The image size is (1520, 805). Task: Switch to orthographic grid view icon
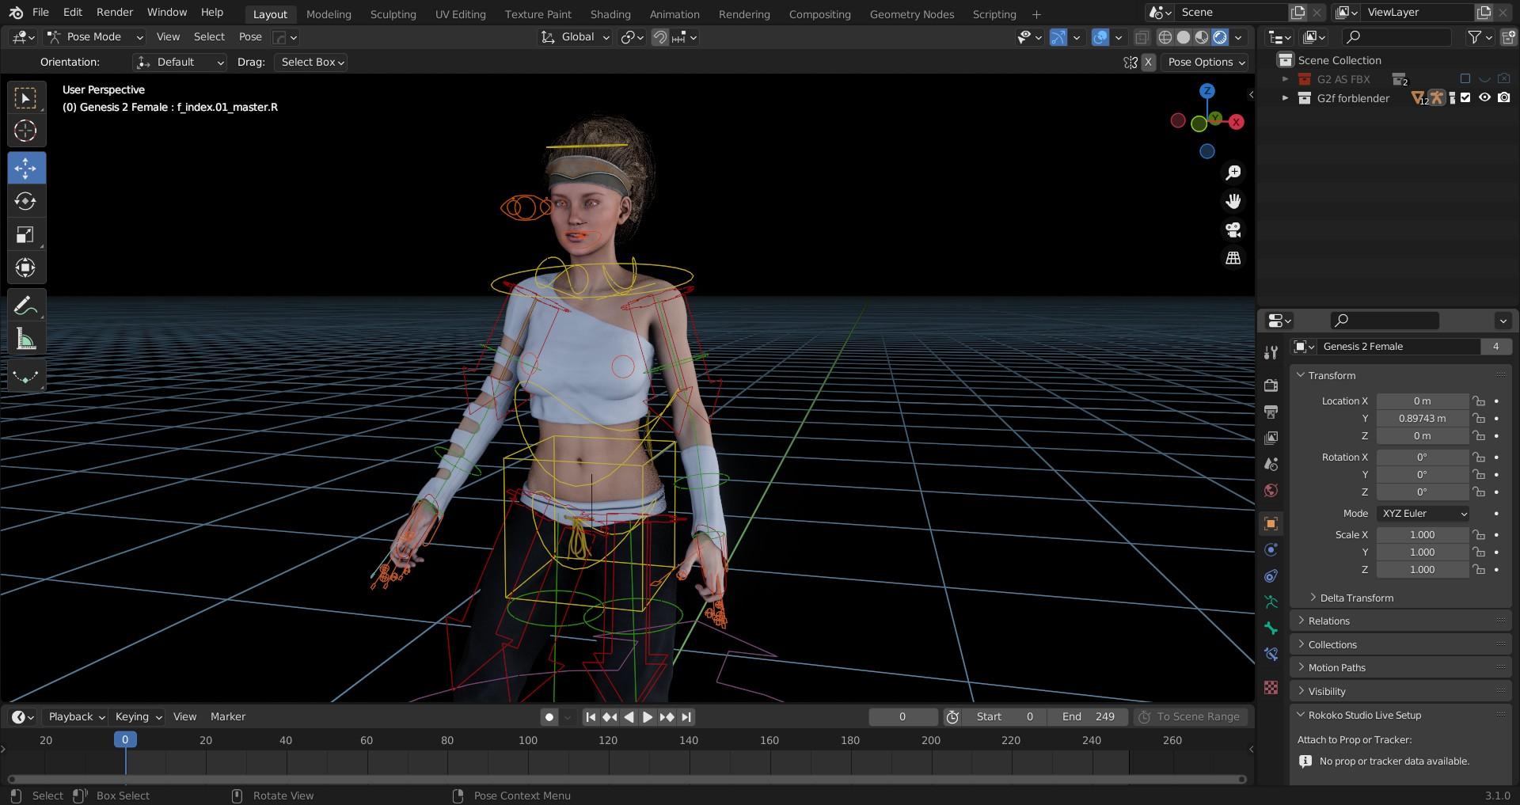[1233, 258]
